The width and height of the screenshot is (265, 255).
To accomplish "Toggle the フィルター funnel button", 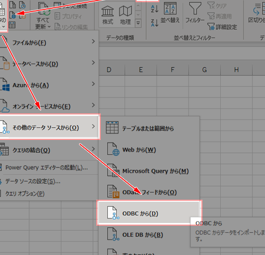I will [195, 13].
